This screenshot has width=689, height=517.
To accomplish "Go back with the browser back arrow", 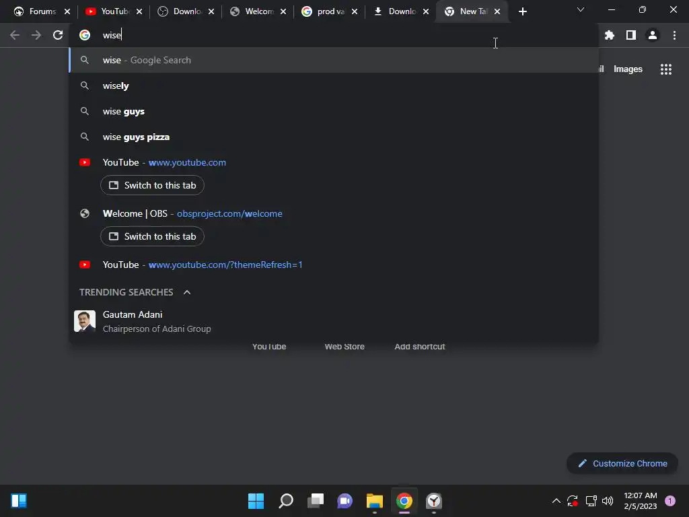I will pos(15,35).
